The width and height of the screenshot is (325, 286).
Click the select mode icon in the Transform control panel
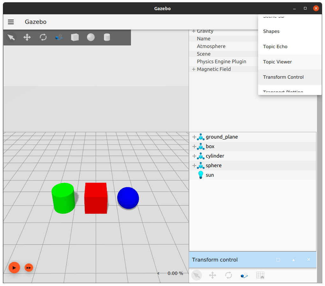pyautogui.click(x=197, y=275)
